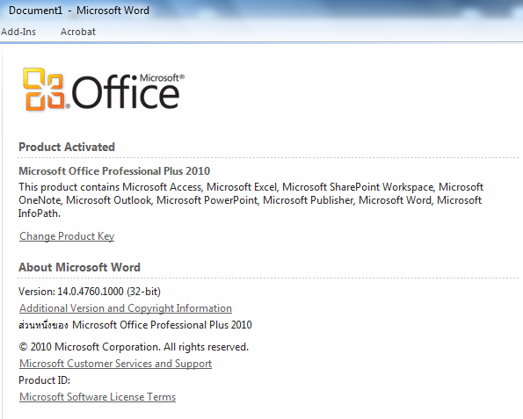View the Microsoft Software License Terms
This screenshot has width=523, height=419.
point(98,397)
